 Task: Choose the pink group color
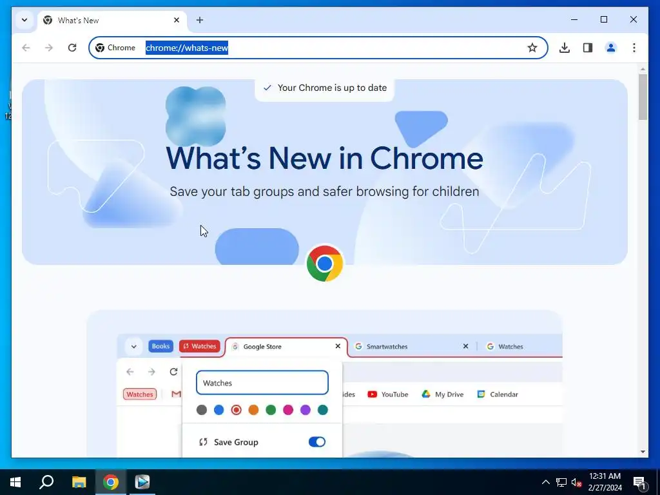[288, 410]
